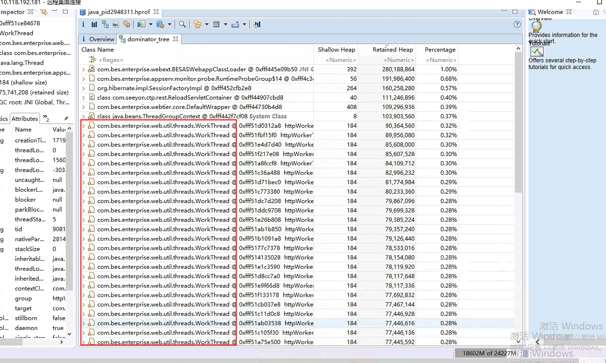Open the histogram view from toolbar
This screenshot has height=363, width=606.
[x=94, y=25]
